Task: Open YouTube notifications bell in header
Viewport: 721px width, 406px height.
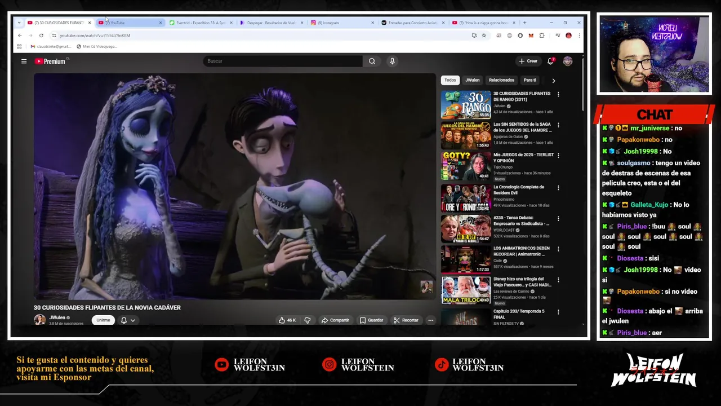Action: point(551,61)
